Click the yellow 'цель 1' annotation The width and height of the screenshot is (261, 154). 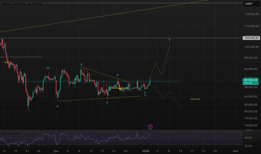click(8, 62)
